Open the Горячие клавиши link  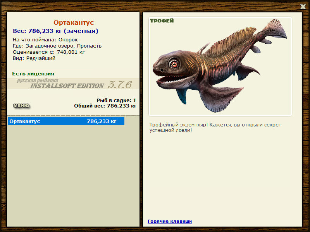coord(170,221)
